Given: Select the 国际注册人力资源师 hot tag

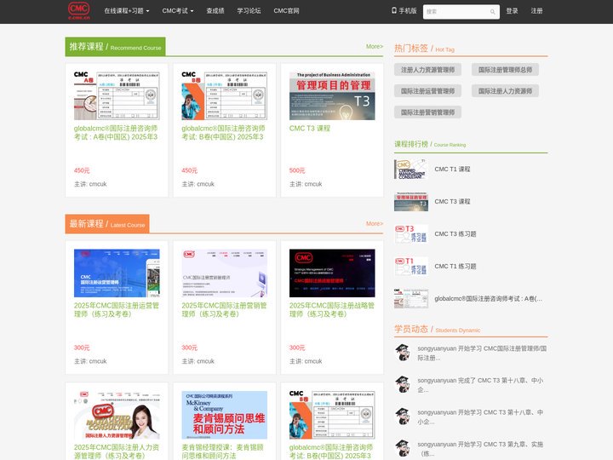Looking at the screenshot, I should 505,91.
